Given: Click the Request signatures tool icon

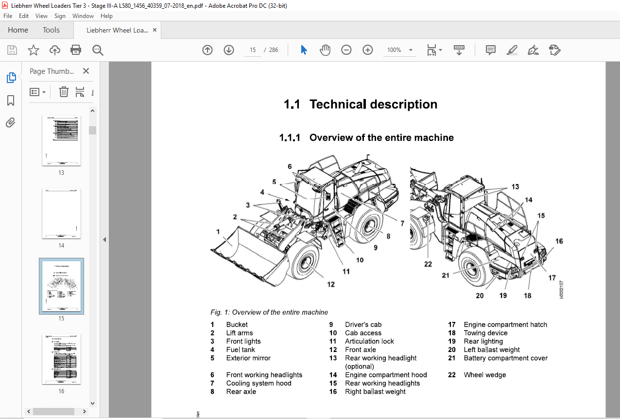Looking at the screenshot, I should point(554,50).
